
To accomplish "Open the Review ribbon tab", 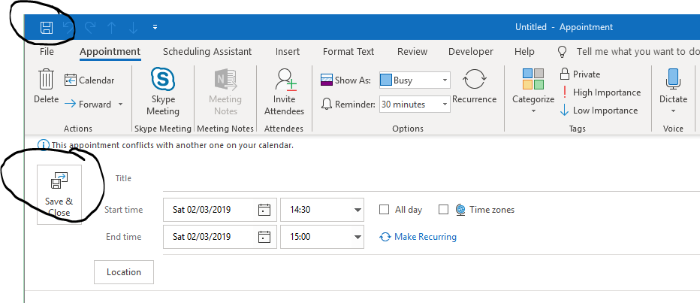I will pyautogui.click(x=412, y=52).
